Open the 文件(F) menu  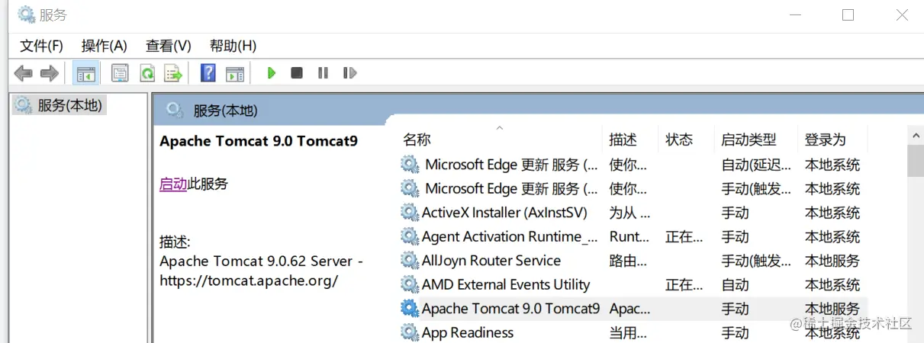(x=41, y=46)
